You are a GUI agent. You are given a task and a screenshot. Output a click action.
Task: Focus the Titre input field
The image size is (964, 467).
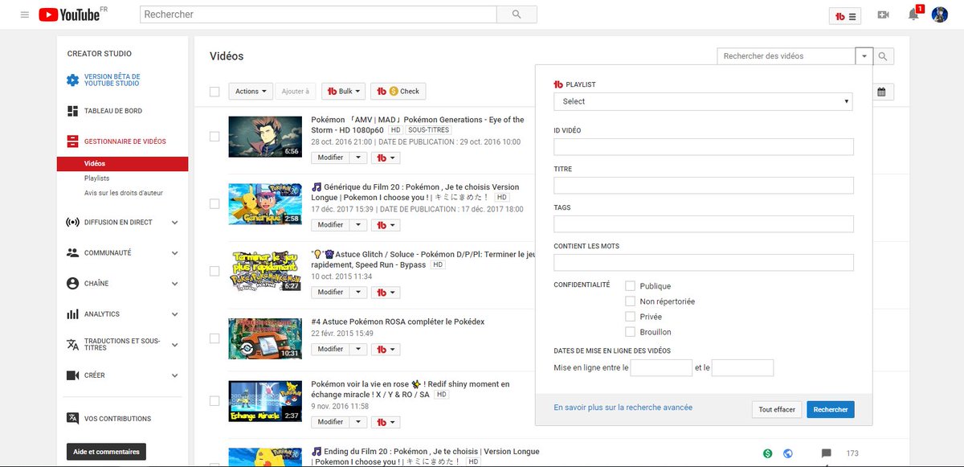click(704, 186)
